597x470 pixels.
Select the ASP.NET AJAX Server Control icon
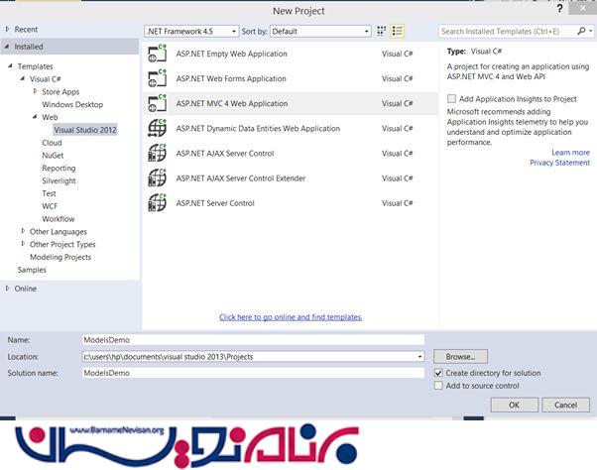(157, 153)
